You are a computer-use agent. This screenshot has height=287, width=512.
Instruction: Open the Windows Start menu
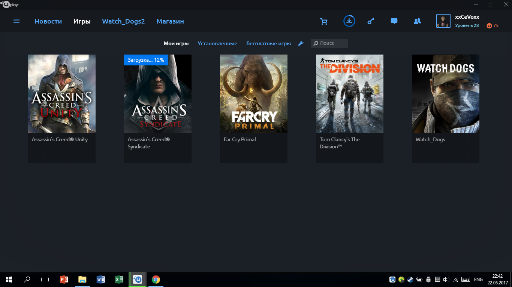9,280
